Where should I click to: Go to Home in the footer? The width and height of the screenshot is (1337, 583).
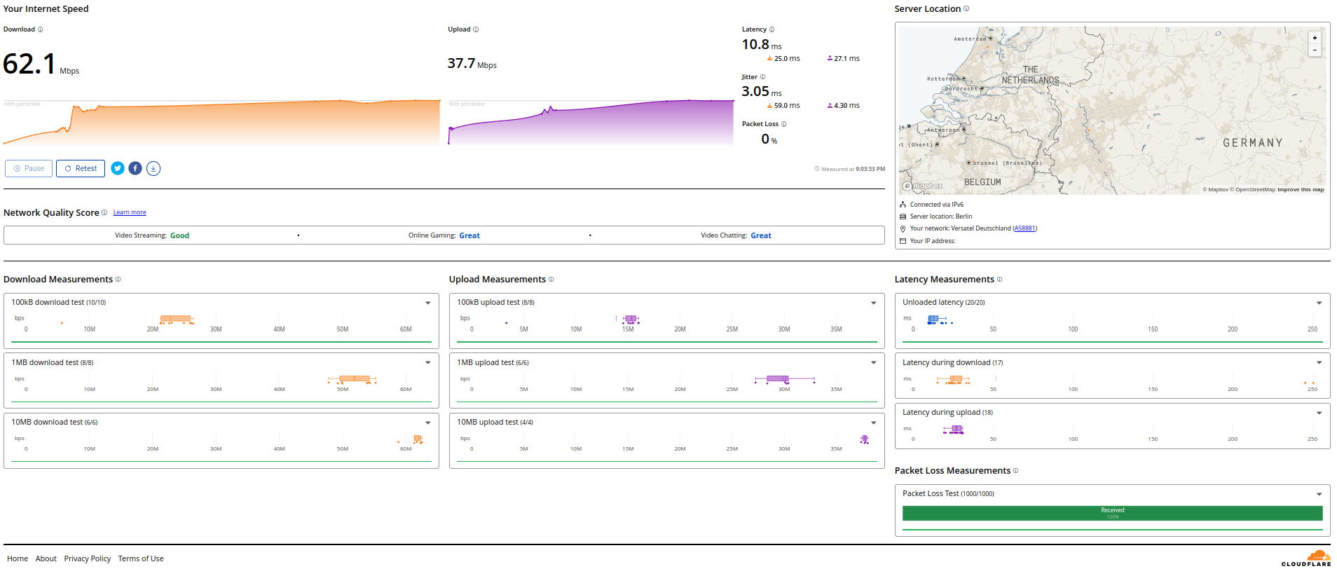pyautogui.click(x=18, y=558)
